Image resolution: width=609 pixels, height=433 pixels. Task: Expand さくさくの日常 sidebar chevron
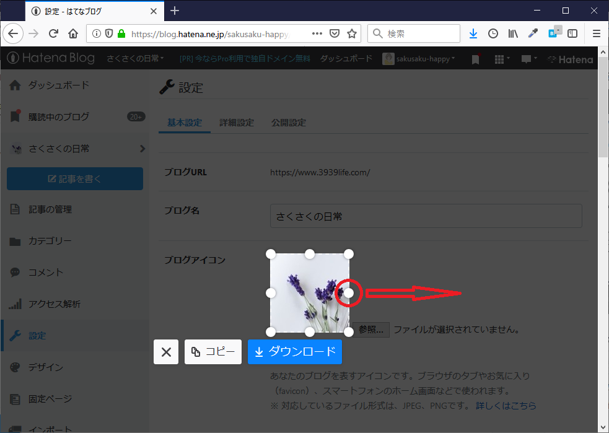pyautogui.click(x=142, y=149)
